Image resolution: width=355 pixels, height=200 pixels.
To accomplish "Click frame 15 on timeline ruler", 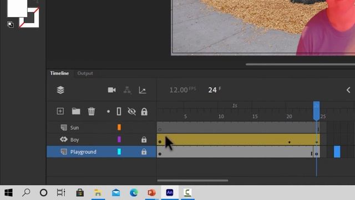I will (255, 116).
